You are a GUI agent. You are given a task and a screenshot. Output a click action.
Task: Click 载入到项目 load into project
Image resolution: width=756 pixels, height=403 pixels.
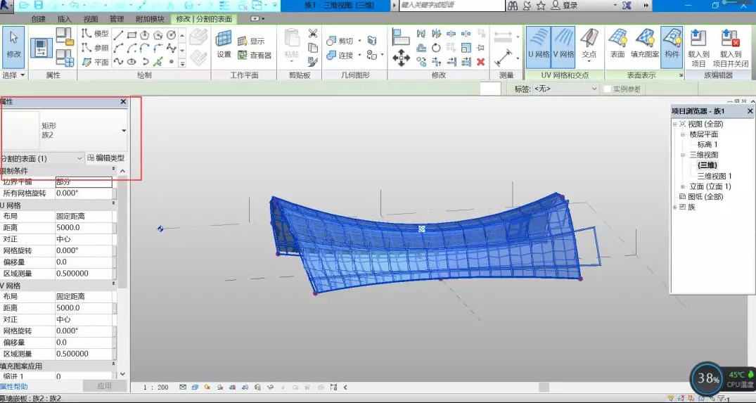(x=698, y=46)
